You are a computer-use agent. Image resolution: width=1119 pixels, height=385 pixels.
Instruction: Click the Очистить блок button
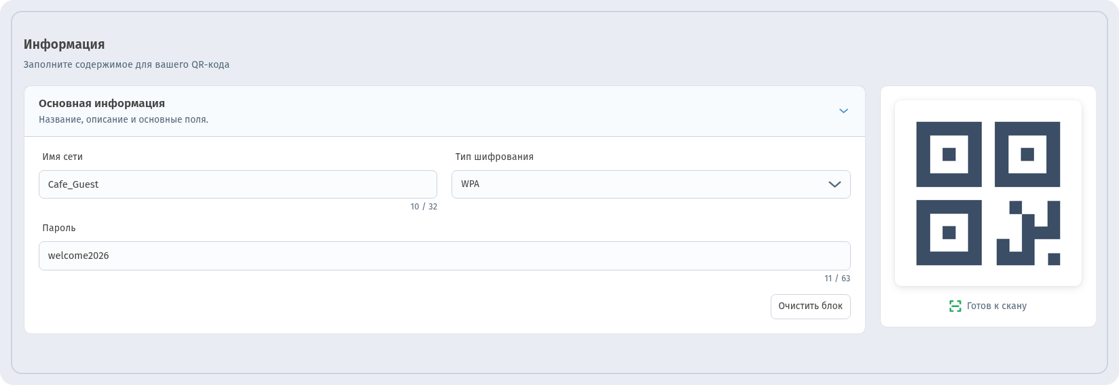810,306
